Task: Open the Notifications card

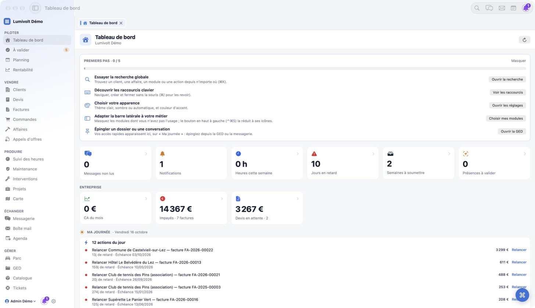Action: click(x=191, y=163)
